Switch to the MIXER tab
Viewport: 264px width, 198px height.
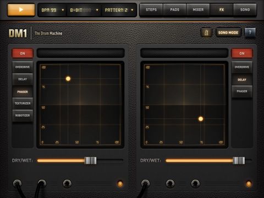(198, 10)
